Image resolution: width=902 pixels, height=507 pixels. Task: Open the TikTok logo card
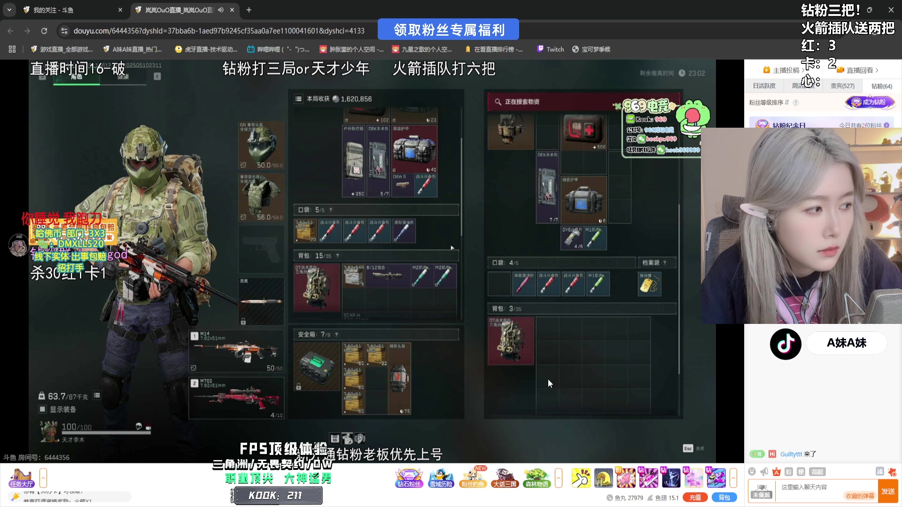[785, 344]
